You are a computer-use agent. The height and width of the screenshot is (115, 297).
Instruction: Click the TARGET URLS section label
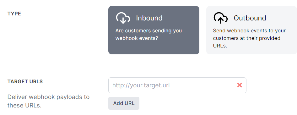pyautogui.click(x=25, y=82)
